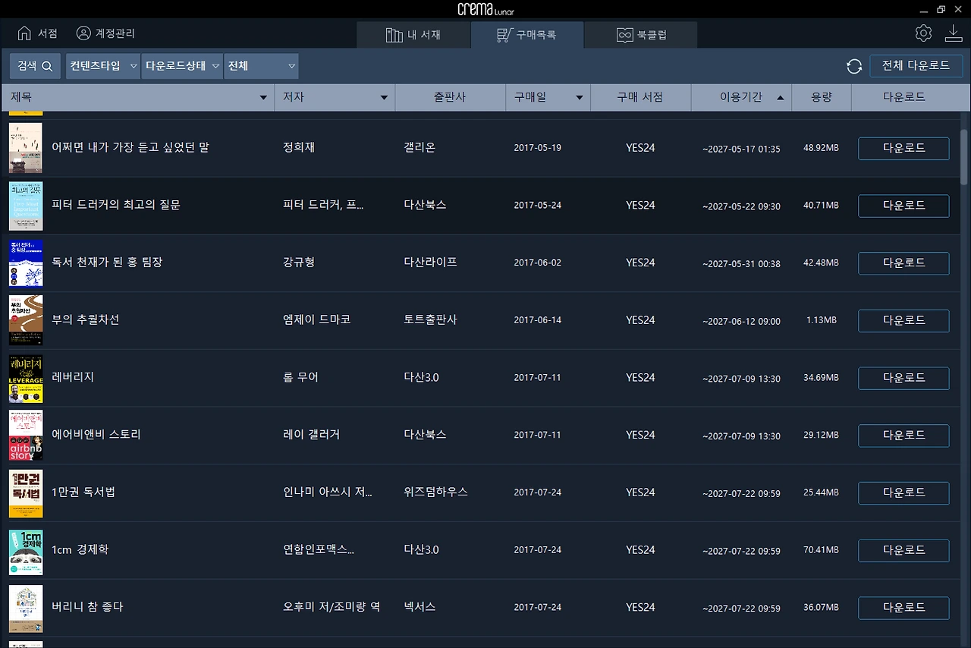Select cover thumbnail of 어쩌면 내가 가장 듣고 싶었던 말
The image size is (971, 648).
26,148
